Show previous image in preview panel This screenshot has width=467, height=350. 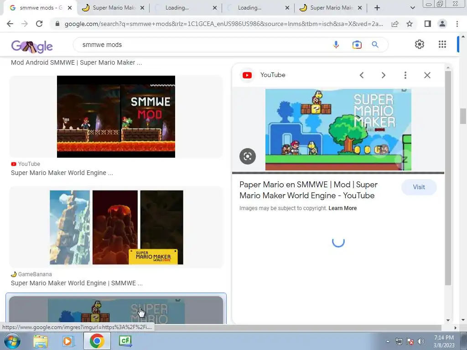pyautogui.click(x=362, y=75)
